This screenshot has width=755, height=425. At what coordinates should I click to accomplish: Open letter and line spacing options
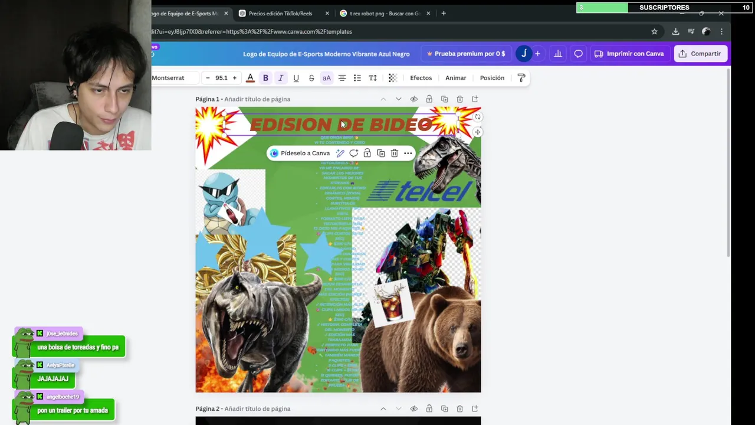click(x=373, y=78)
